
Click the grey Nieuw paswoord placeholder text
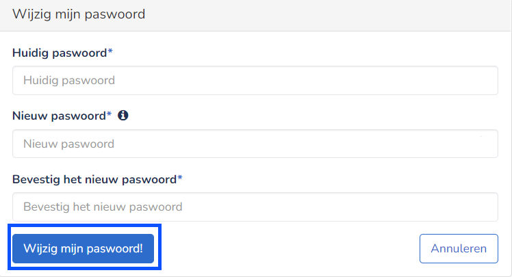click(x=68, y=144)
